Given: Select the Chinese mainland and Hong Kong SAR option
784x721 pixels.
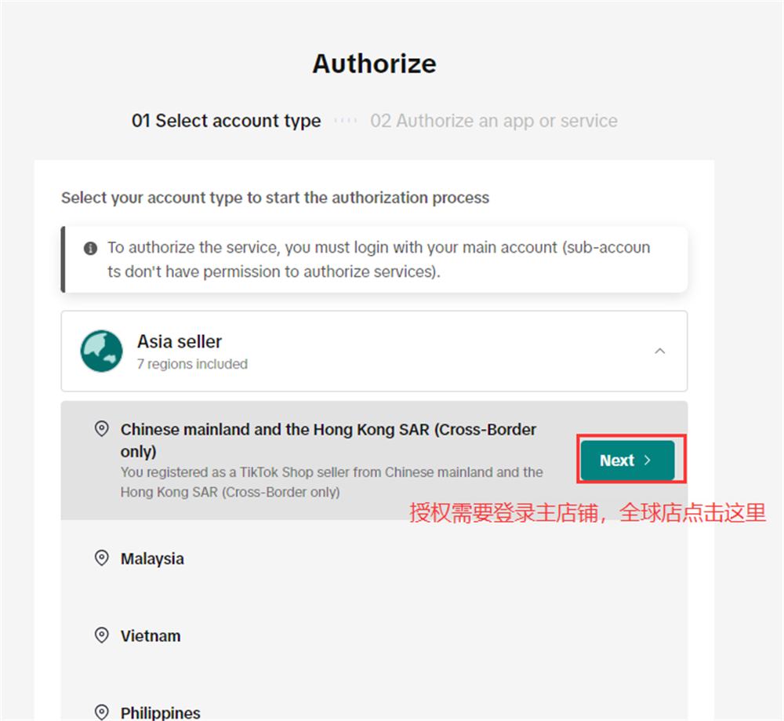Looking at the screenshot, I should [x=374, y=461].
